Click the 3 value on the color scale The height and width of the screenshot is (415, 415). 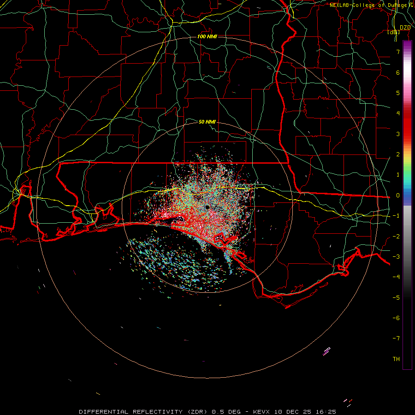(398, 134)
